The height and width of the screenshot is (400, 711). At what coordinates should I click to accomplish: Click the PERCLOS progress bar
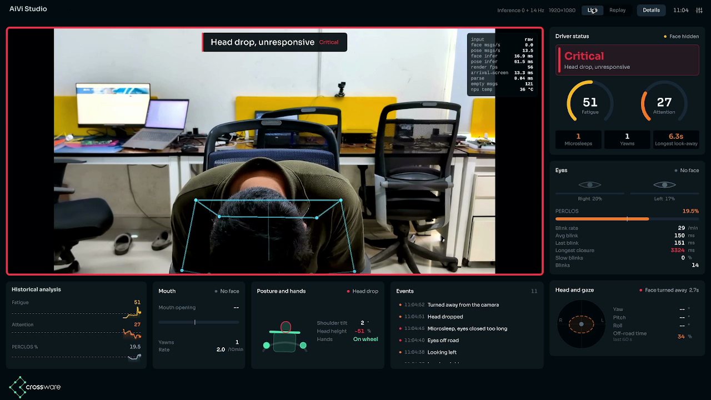pyautogui.click(x=627, y=219)
